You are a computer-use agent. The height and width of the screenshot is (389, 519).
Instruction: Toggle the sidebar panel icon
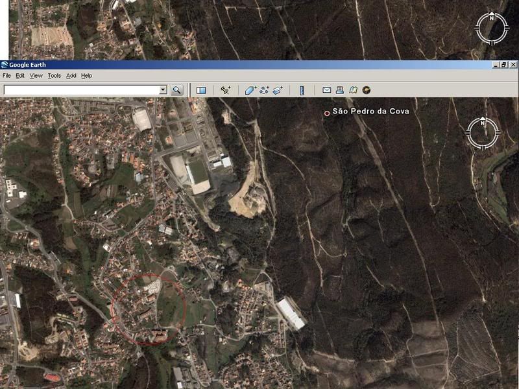[201, 90]
